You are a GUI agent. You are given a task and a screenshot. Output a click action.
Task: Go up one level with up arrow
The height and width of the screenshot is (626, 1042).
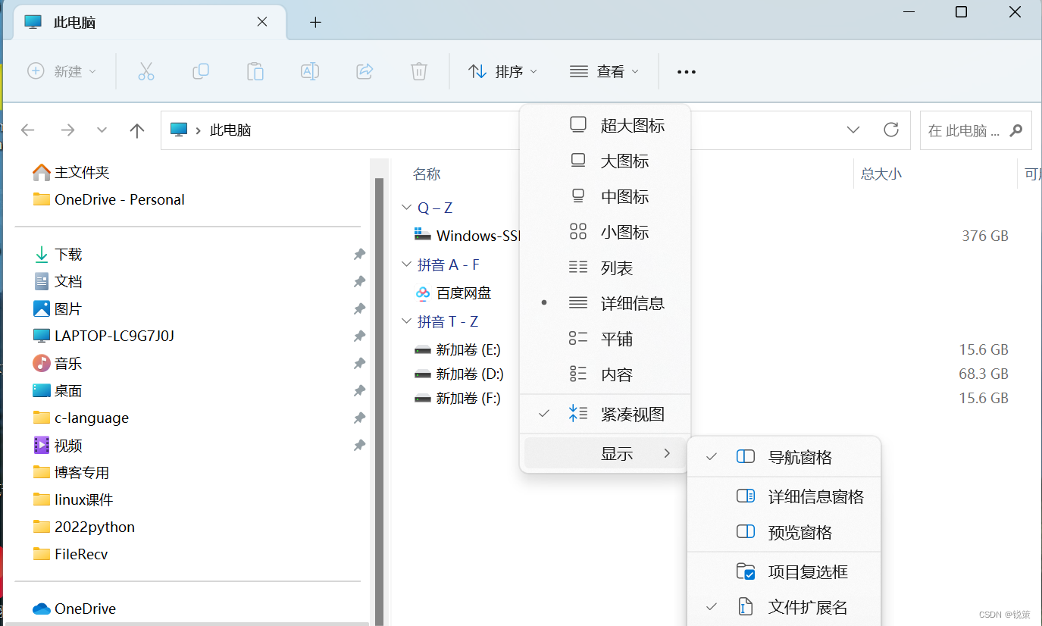137,130
